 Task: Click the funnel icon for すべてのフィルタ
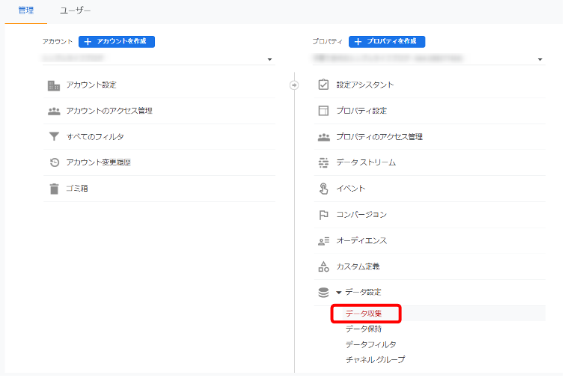point(54,136)
